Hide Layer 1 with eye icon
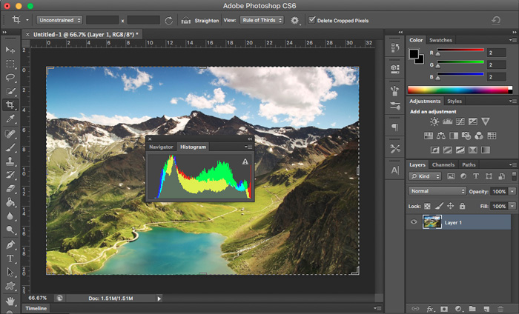The image size is (519, 314). [x=414, y=222]
